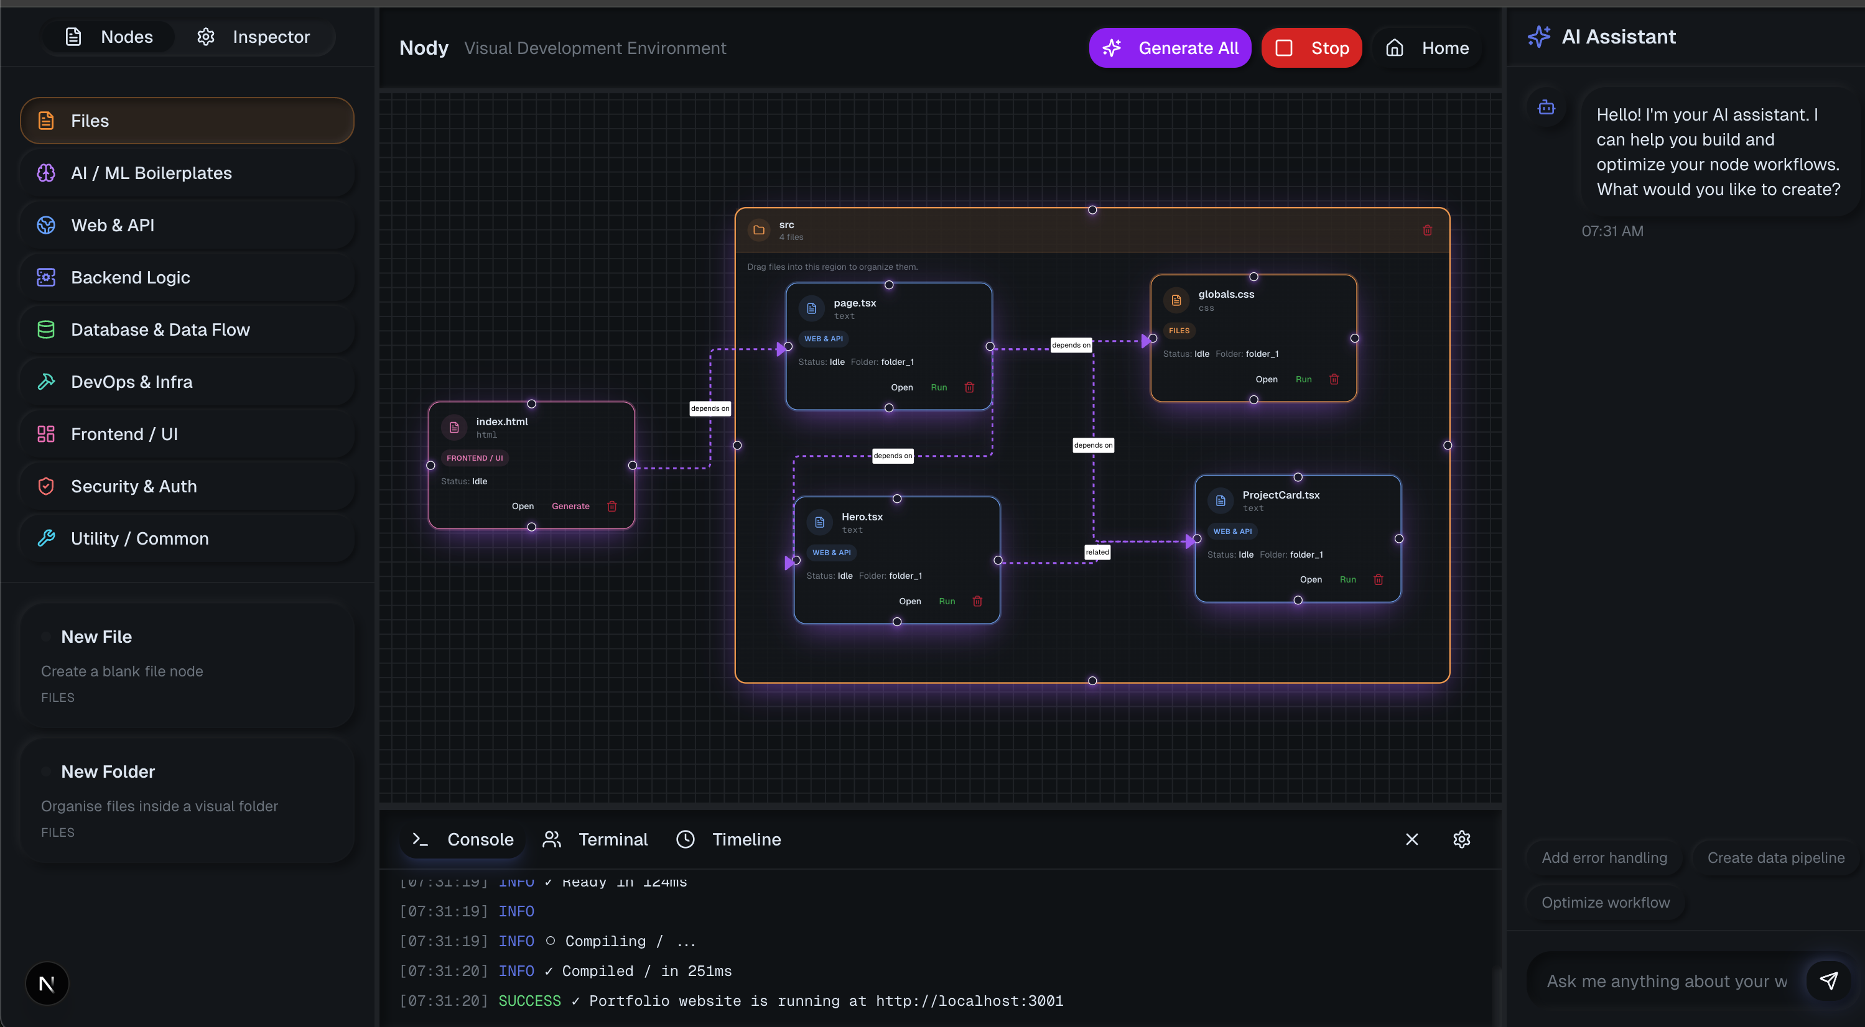1865x1027 pixels.
Task: Delete the src folder via trash icon
Action: click(1427, 230)
